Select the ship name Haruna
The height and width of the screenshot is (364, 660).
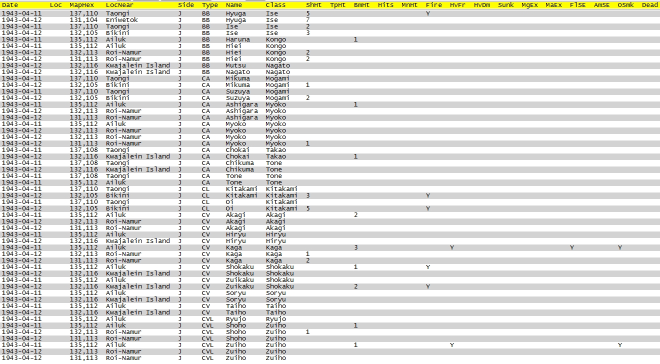tap(238, 39)
